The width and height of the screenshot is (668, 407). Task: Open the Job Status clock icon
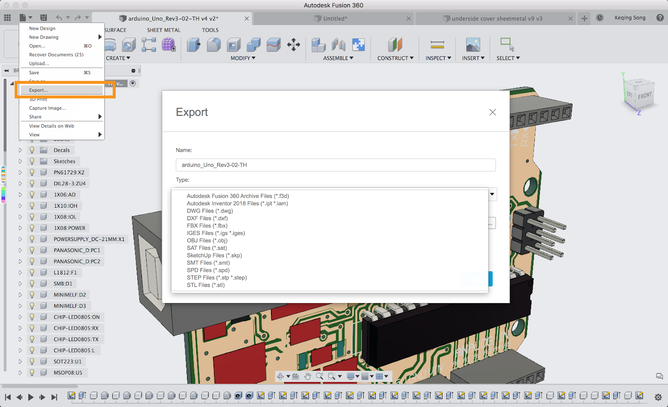coord(600,18)
